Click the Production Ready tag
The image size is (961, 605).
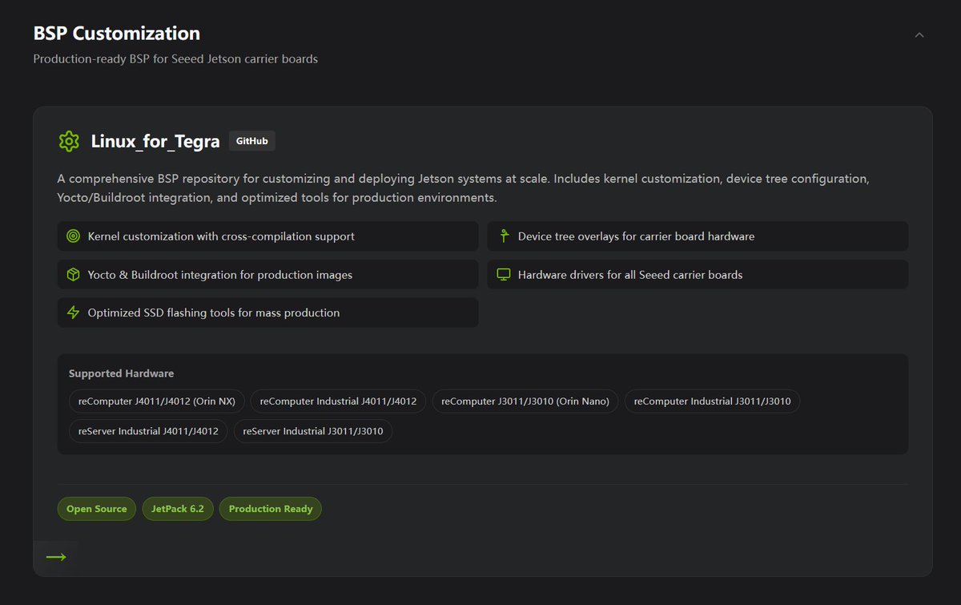coord(271,509)
